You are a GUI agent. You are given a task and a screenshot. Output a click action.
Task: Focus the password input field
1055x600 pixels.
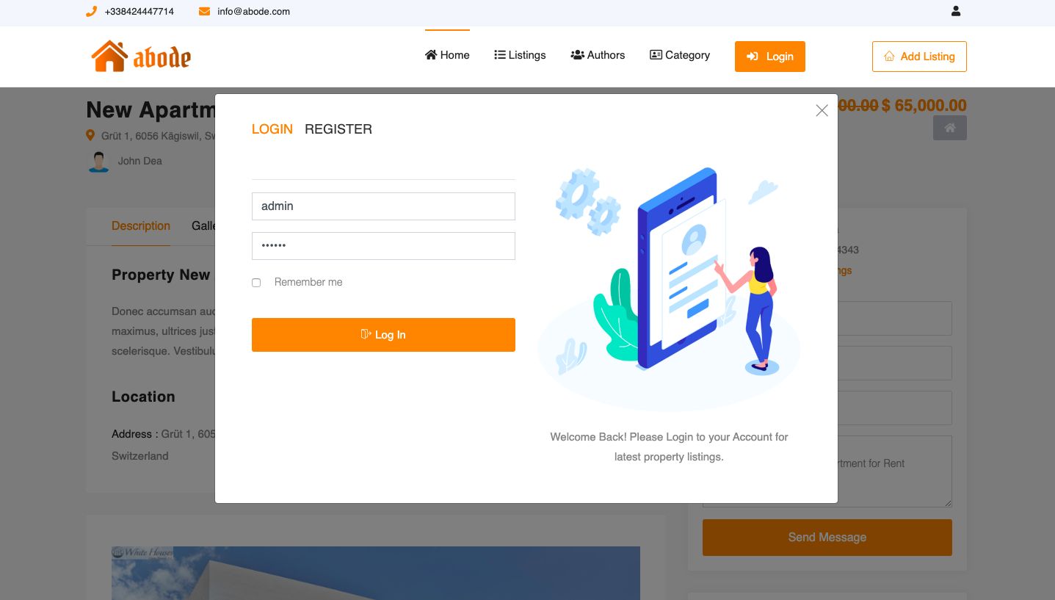click(383, 246)
